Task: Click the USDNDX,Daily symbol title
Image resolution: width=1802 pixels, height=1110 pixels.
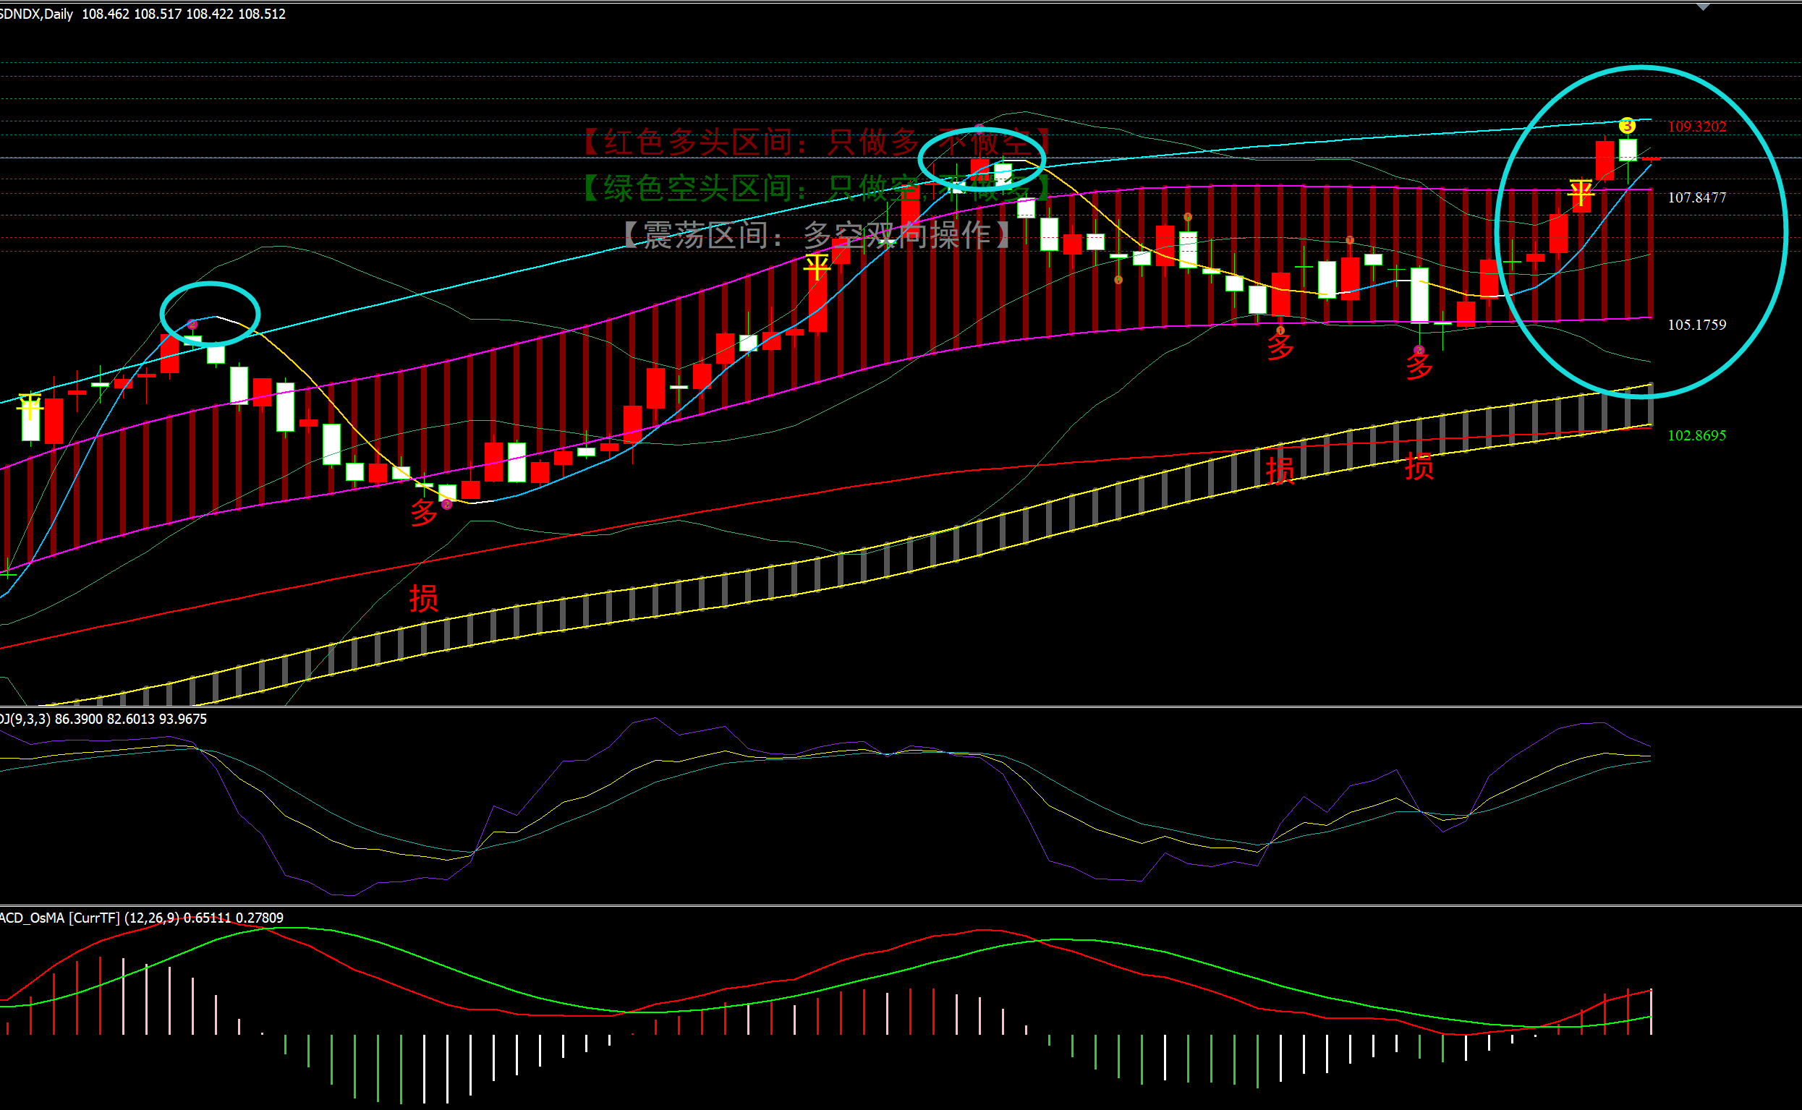Action: tap(37, 14)
